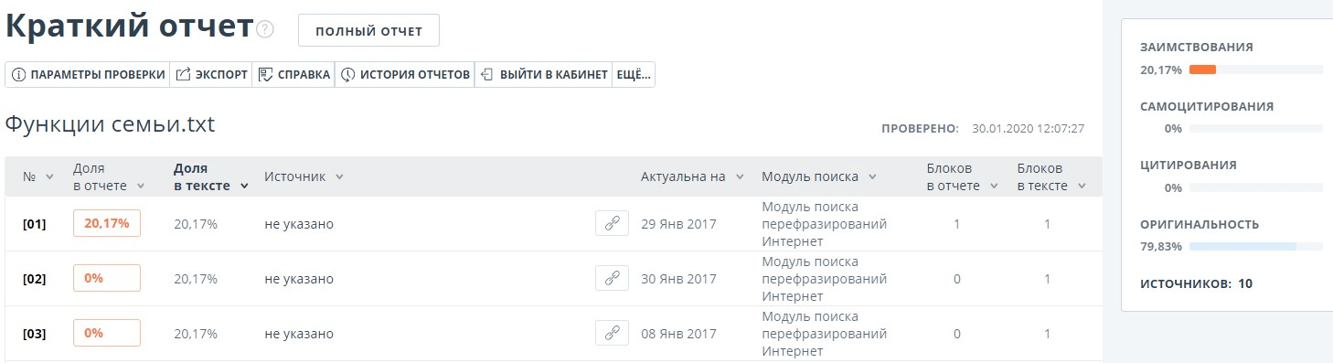Image resolution: width=1333 pixels, height=363 pixels.
Task: Click Выйти в кабинет
Action: tap(543, 75)
